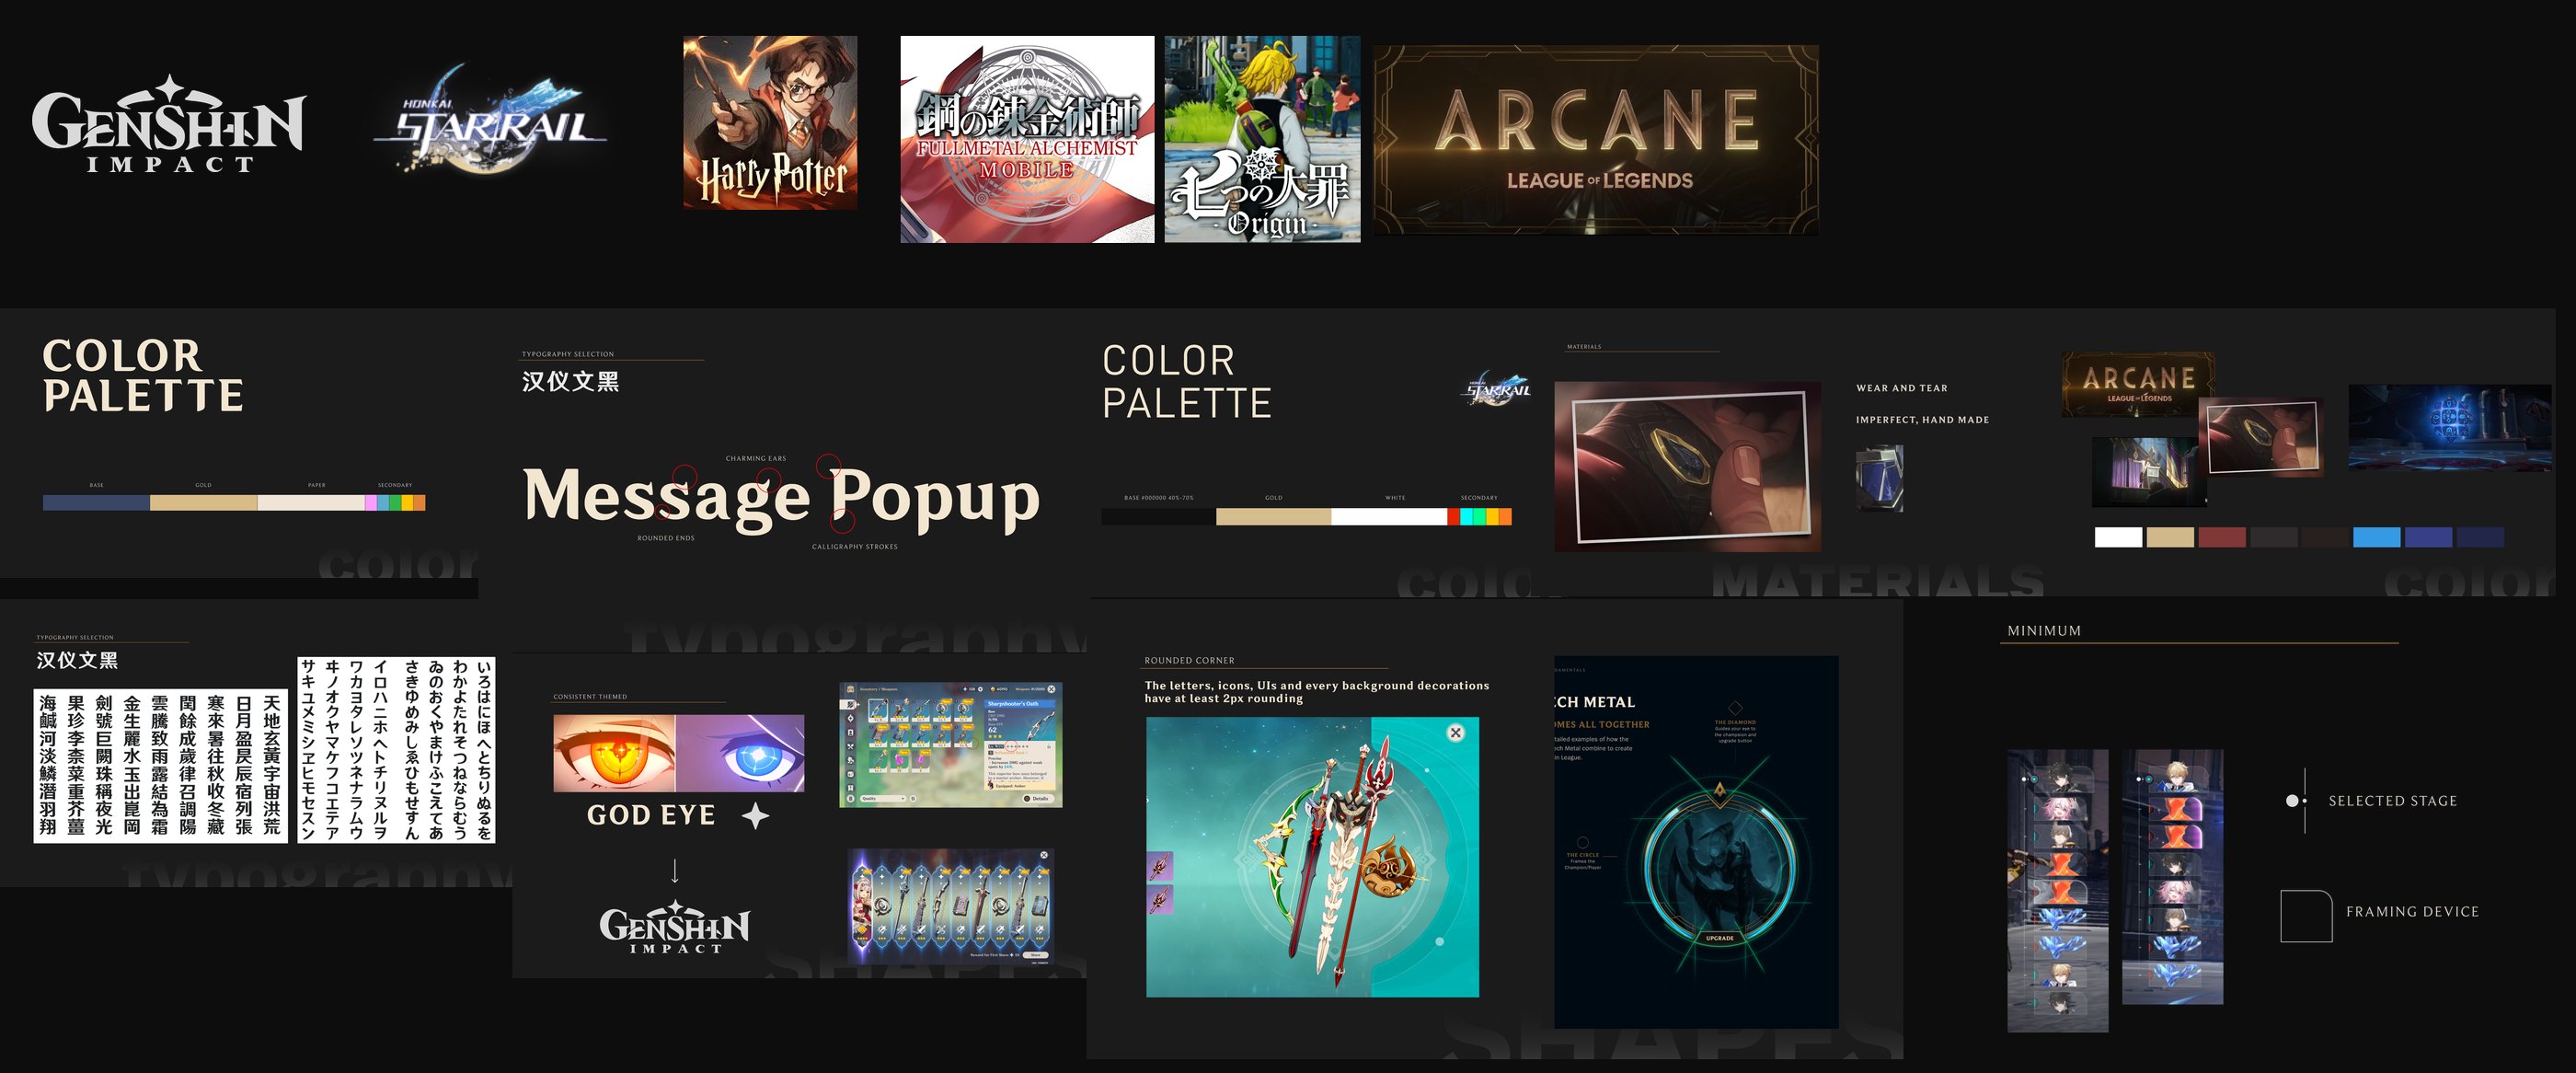The width and height of the screenshot is (2576, 1073).
Task: Click the small Star Rail logo beside Color Palette
Action: point(1497,388)
